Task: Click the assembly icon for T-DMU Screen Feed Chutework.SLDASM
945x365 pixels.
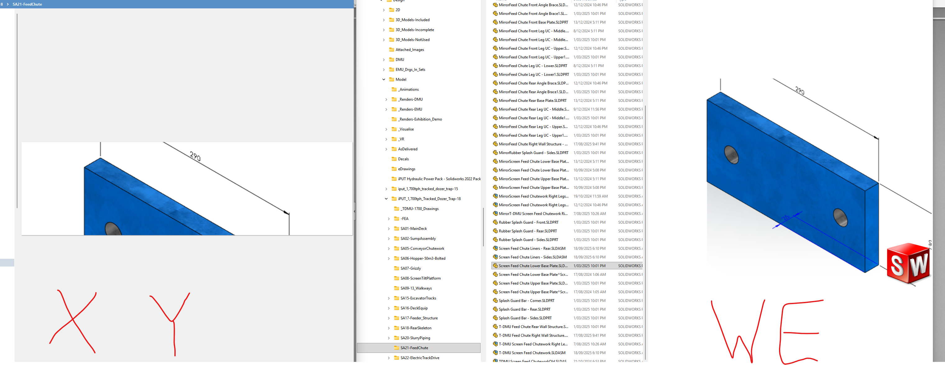Action: [496, 353]
